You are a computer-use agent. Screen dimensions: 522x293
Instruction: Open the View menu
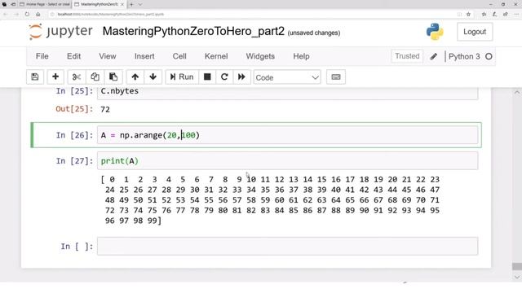coord(107,56)
